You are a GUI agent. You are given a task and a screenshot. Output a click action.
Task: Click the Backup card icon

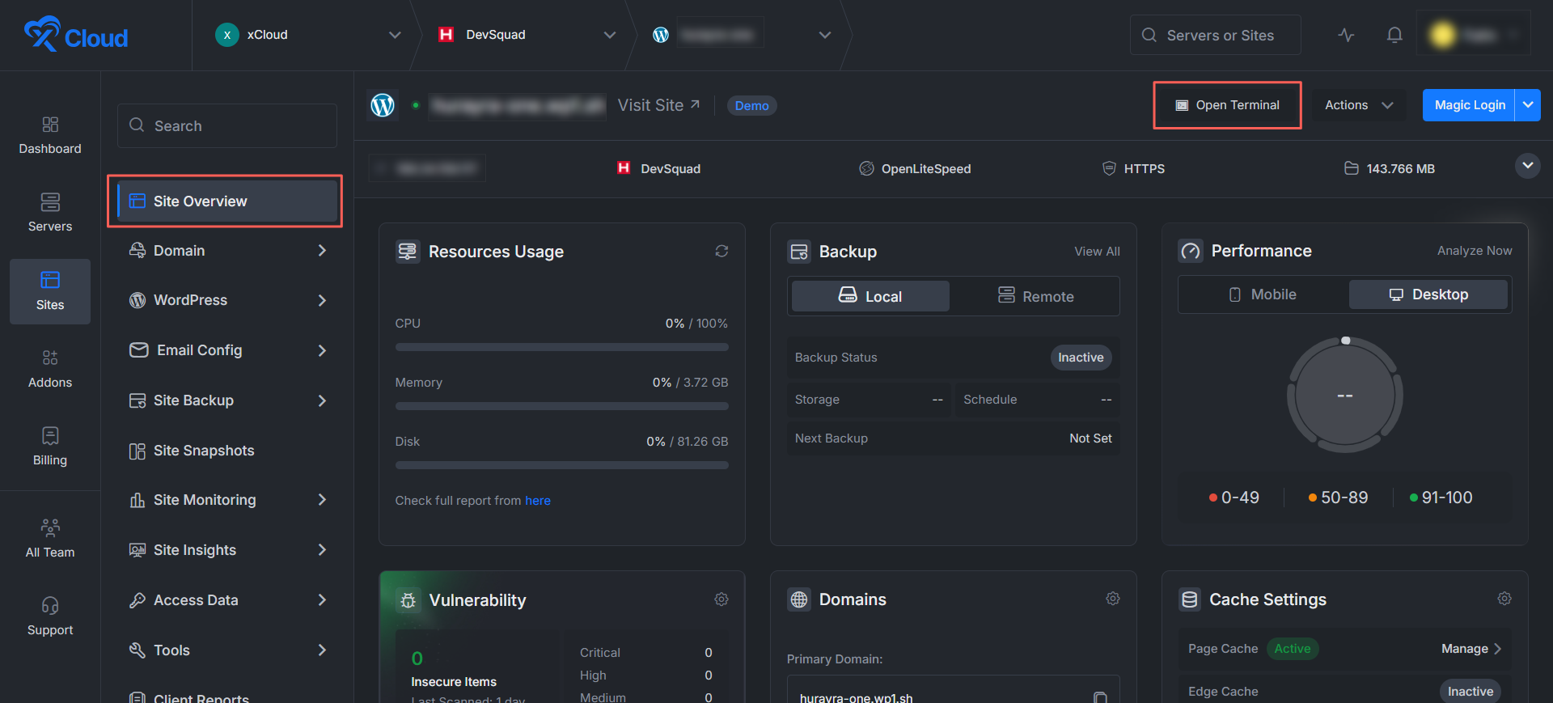point(799,252)
